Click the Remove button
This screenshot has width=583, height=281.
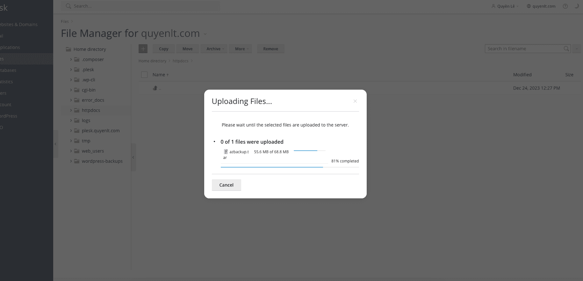point(270,49)
